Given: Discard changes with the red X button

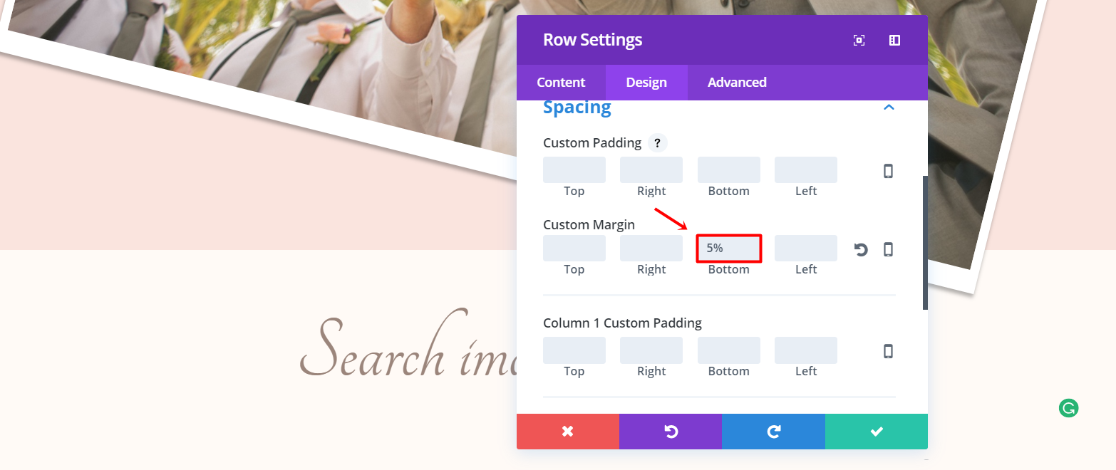Looking at the screenshot, I should [x=567, y=432].
